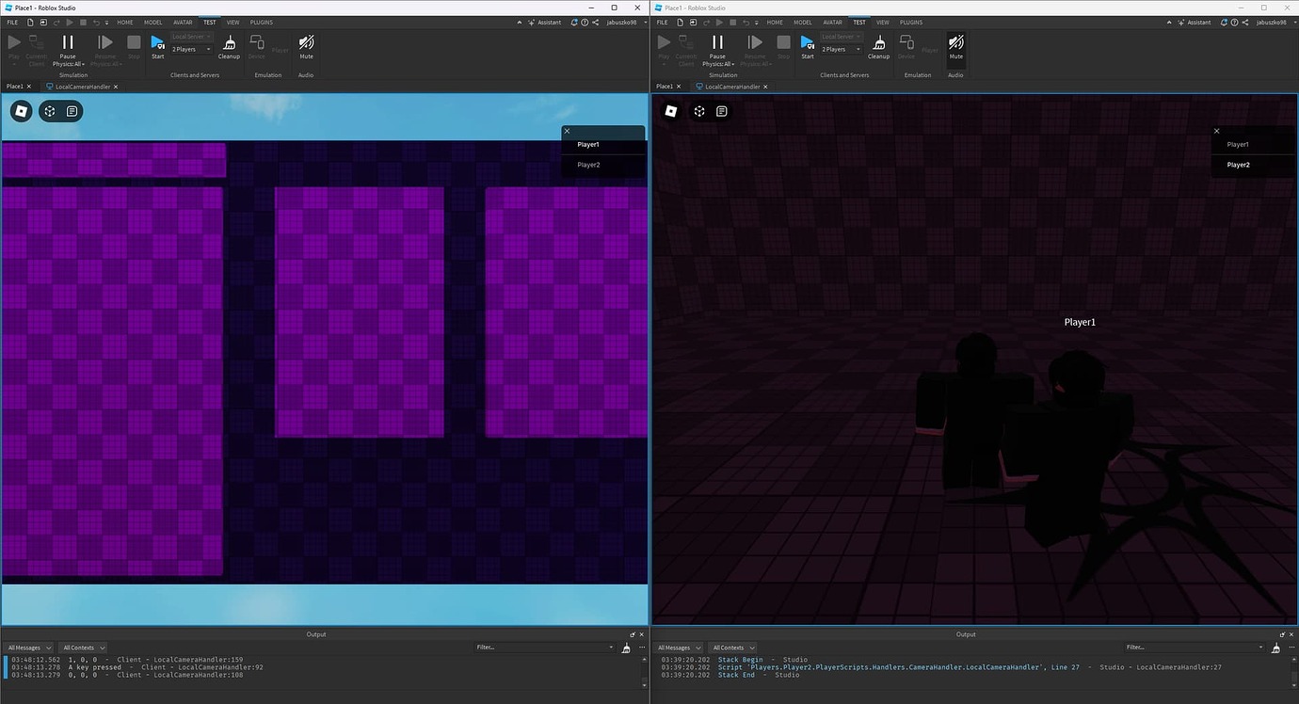1299x704 pixels.
Task: Mute audio using the Mute icon
Action: pos(305,45)
